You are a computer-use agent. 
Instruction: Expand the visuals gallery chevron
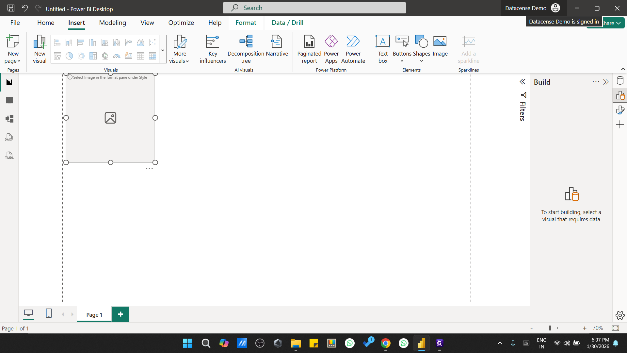pos(162,50)
